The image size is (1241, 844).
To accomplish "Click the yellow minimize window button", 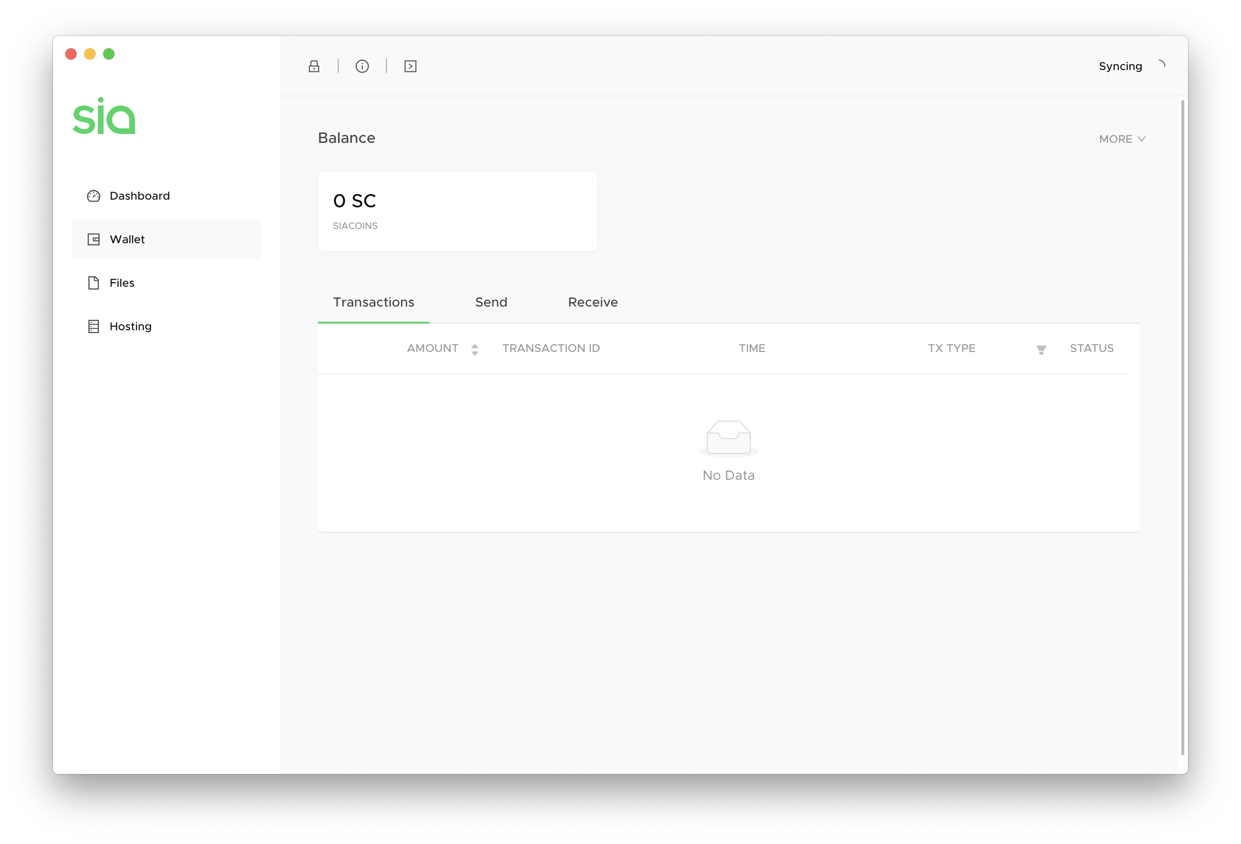I will coord(90,54).
